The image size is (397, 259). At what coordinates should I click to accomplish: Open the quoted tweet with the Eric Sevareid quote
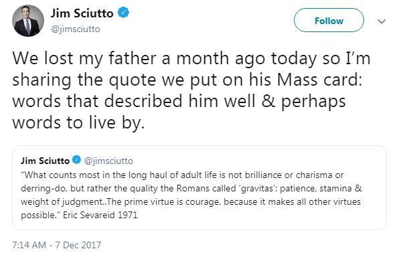[x=200, y=187]
